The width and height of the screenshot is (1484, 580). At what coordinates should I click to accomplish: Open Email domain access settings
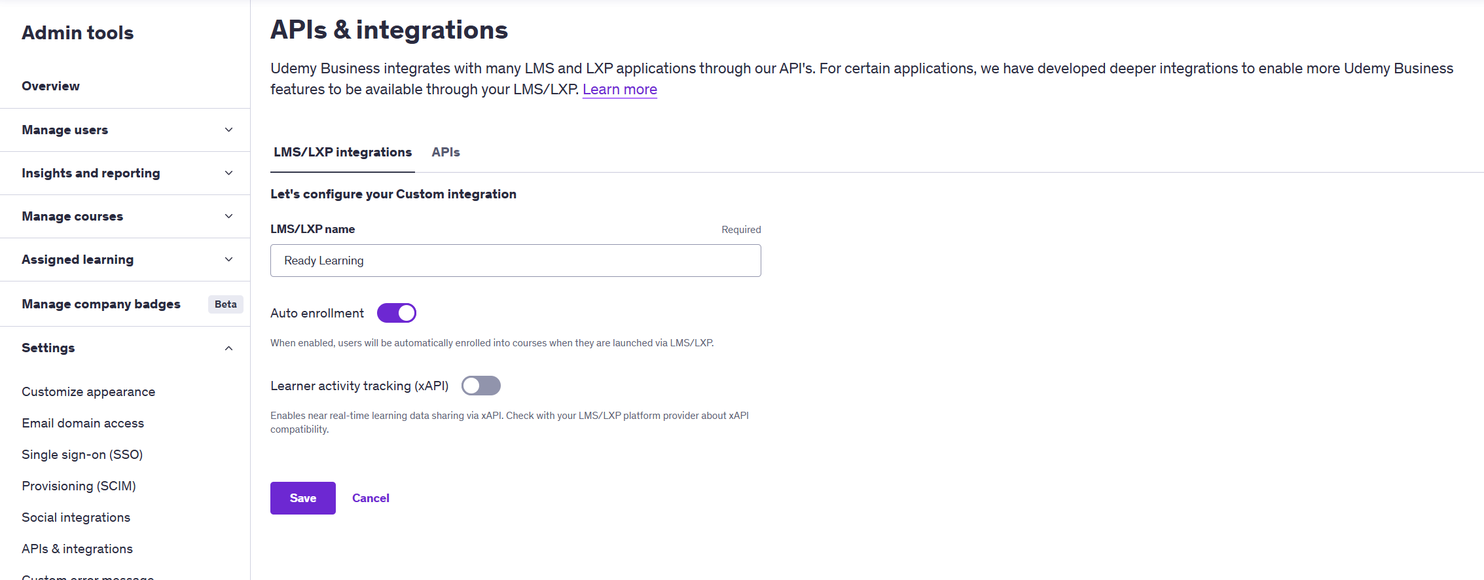(x=82, y=423)
